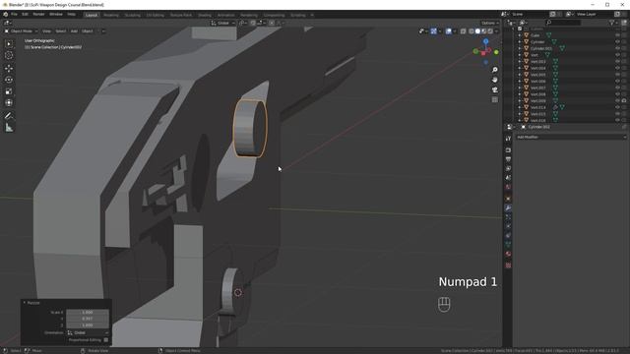Toggle Vert.014 visibility eye icon
The height and width of the screenshot is (354, 630).
[617, 107]
